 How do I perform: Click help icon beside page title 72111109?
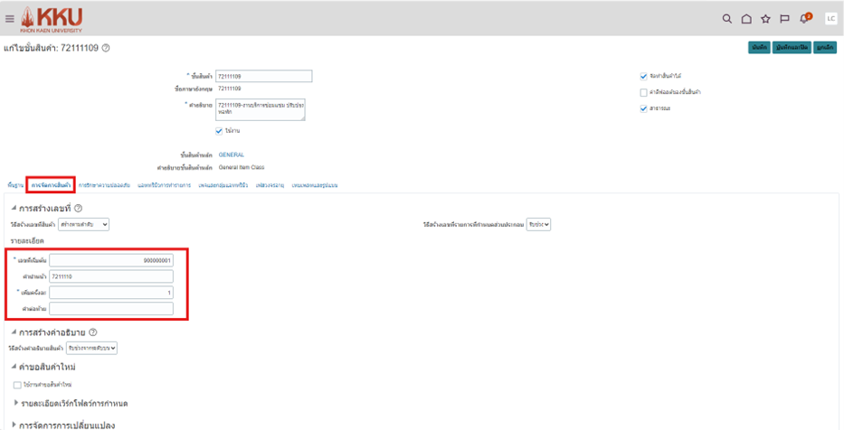106,48
